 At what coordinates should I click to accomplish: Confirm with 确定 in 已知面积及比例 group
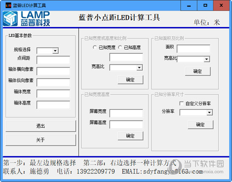tap(198, 71)
